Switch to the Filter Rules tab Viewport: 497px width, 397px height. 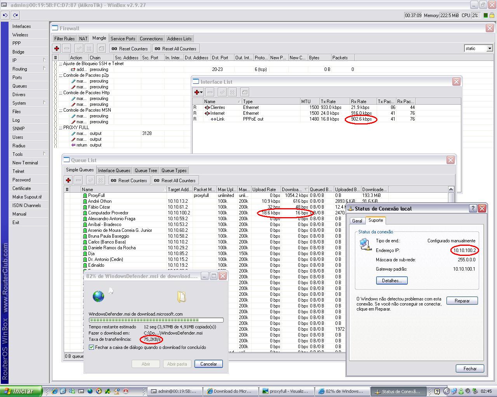(64, 39)
